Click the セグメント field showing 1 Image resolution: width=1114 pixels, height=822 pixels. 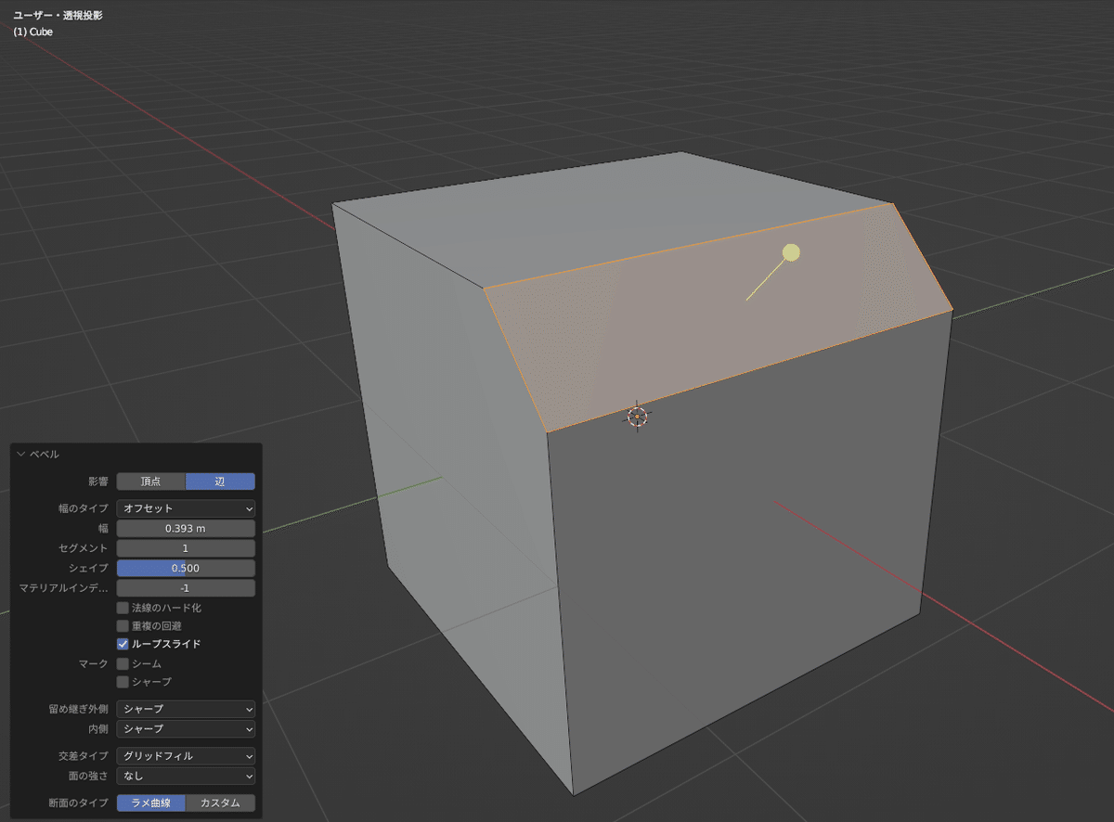186,548
